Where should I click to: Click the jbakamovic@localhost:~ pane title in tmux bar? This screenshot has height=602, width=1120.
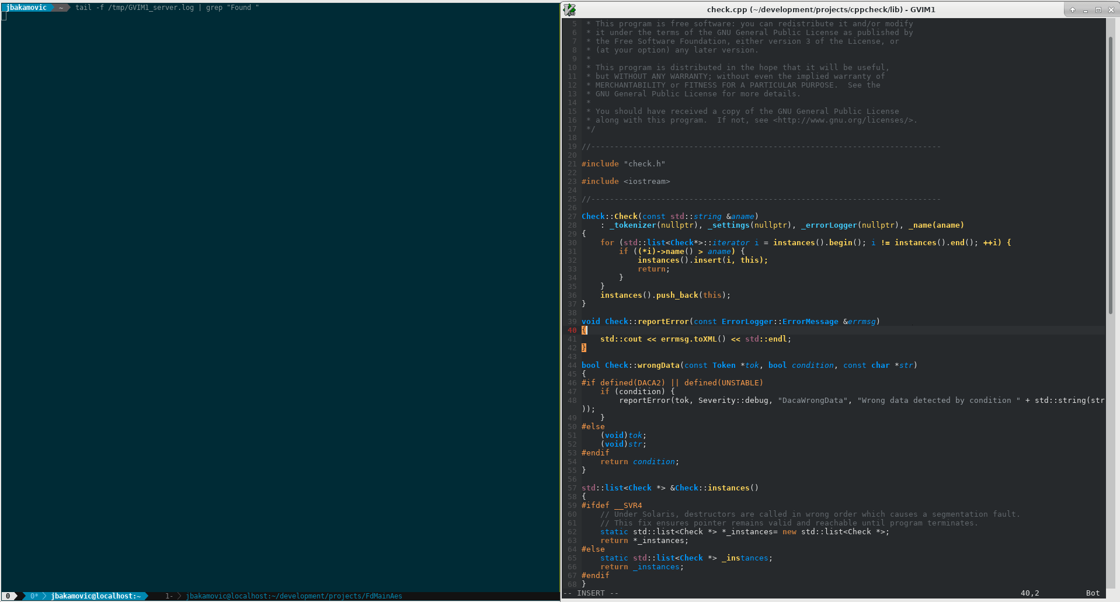(96, 596)
